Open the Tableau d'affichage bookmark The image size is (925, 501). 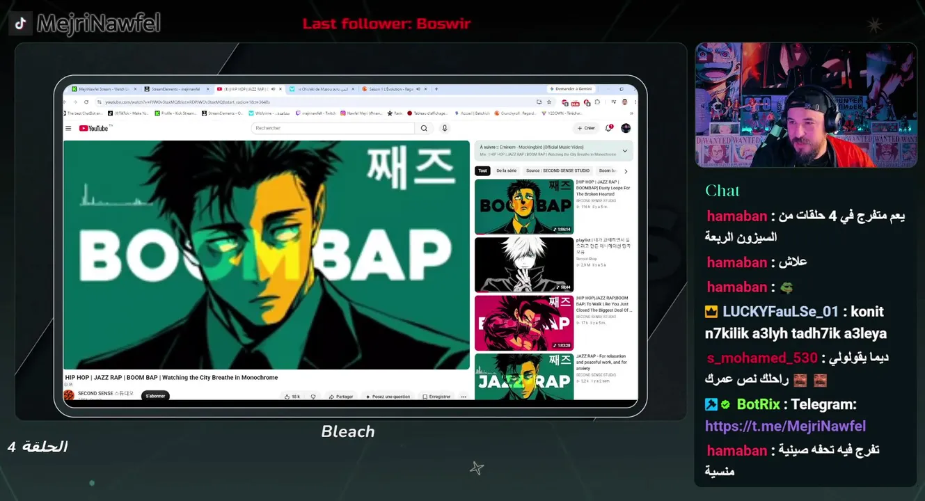click(428, 113)
